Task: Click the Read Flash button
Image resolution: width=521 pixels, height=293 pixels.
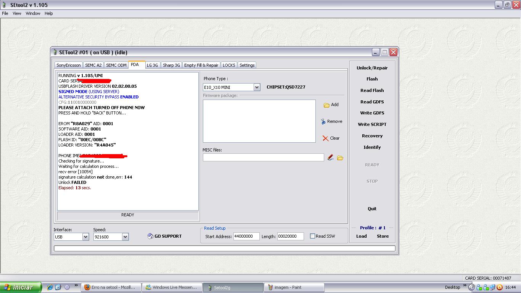Action: 372,90
